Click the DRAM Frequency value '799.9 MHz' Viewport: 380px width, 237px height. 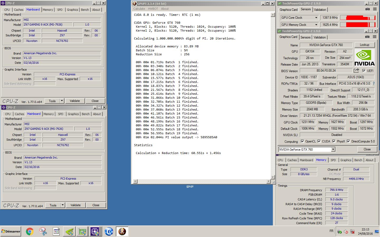coord(336,190)
